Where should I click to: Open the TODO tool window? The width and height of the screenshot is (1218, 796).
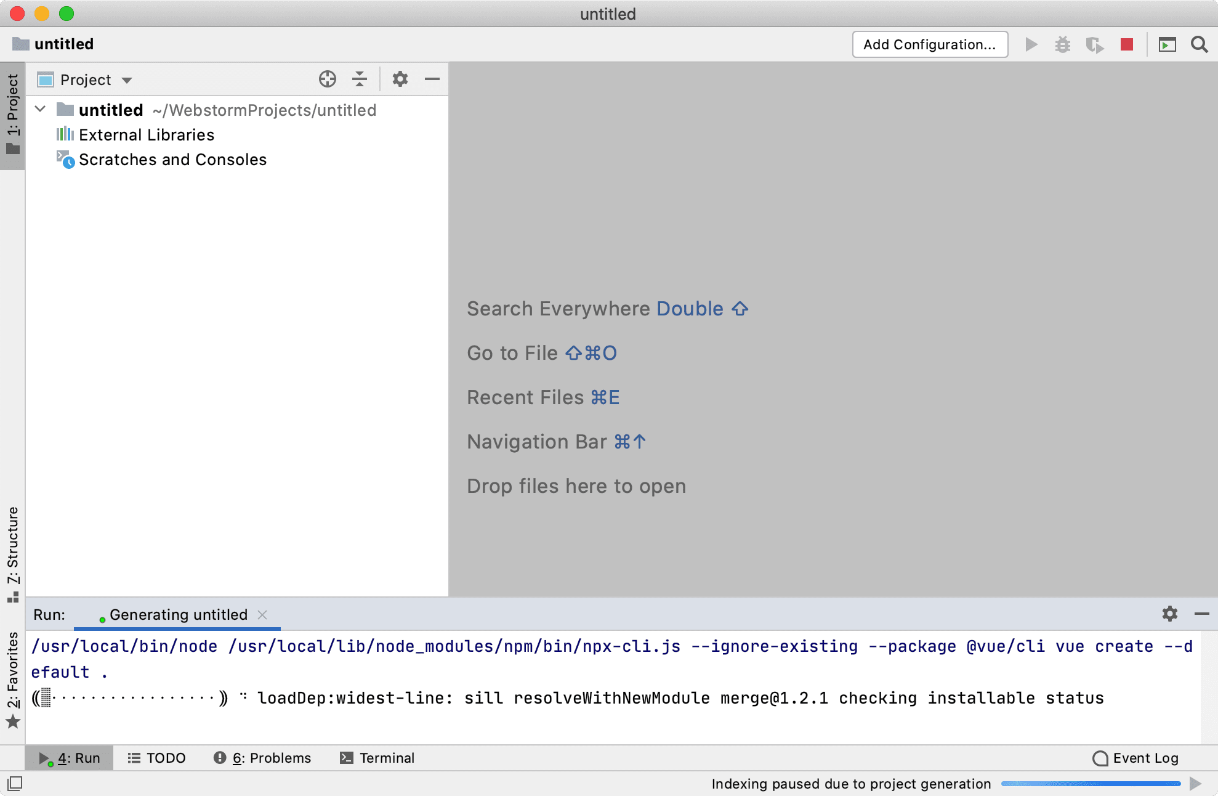(156, 758)
